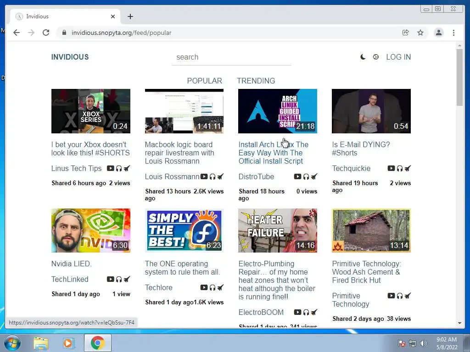Open 'Nvidia LIED.' video title link
This screenshot has height=352, width=470.
click(x=71, y=264)
